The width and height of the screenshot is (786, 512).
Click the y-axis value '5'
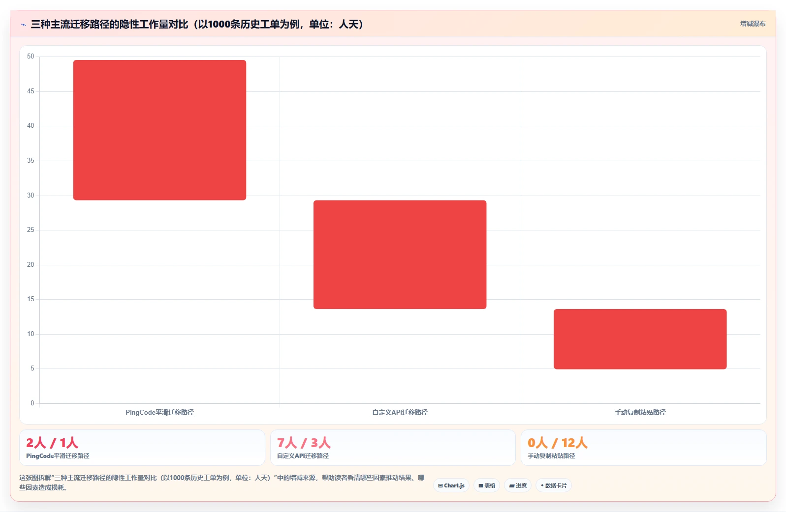[32, 369]
